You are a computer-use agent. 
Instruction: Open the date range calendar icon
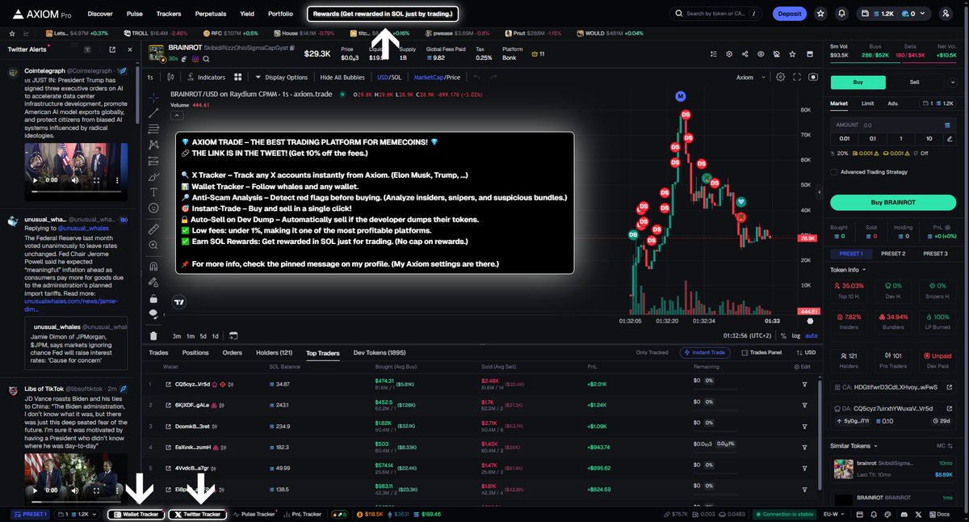[233, 335]
